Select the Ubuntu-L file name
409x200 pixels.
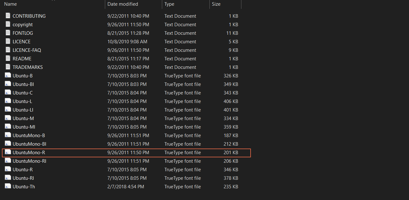[x=22, y=101]
